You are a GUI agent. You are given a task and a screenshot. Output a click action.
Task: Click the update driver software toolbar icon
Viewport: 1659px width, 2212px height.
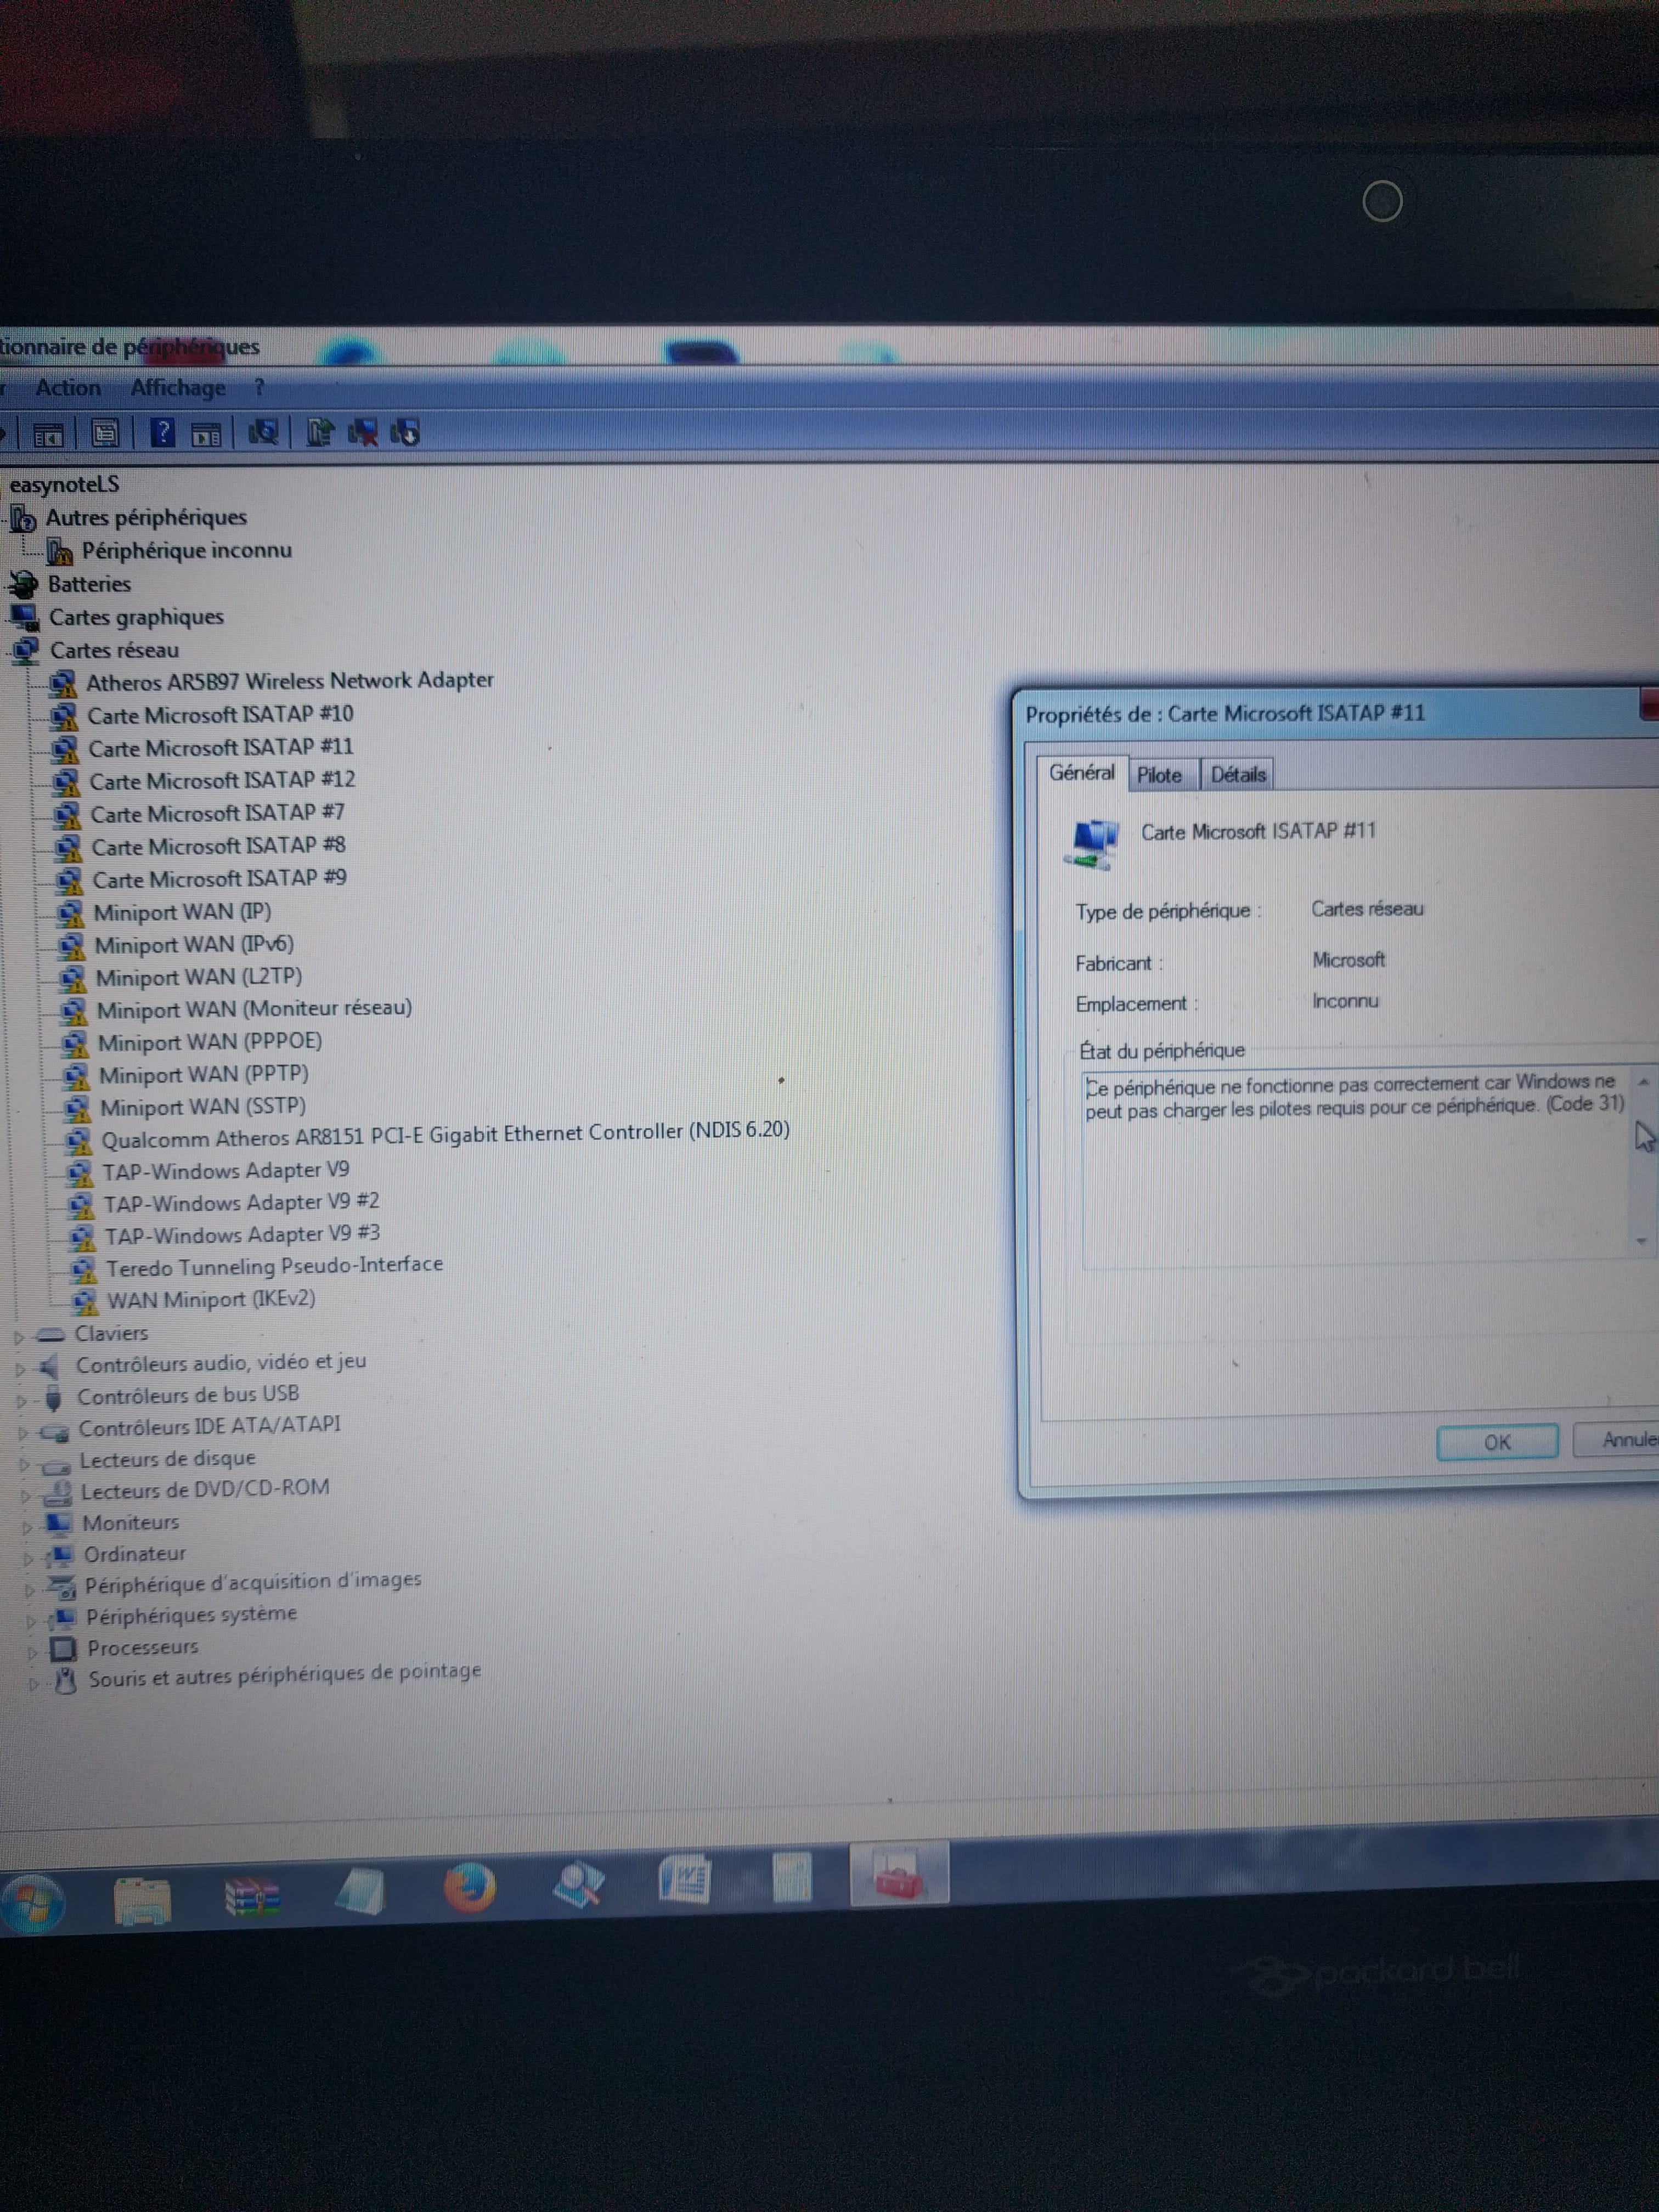point(319,433)
